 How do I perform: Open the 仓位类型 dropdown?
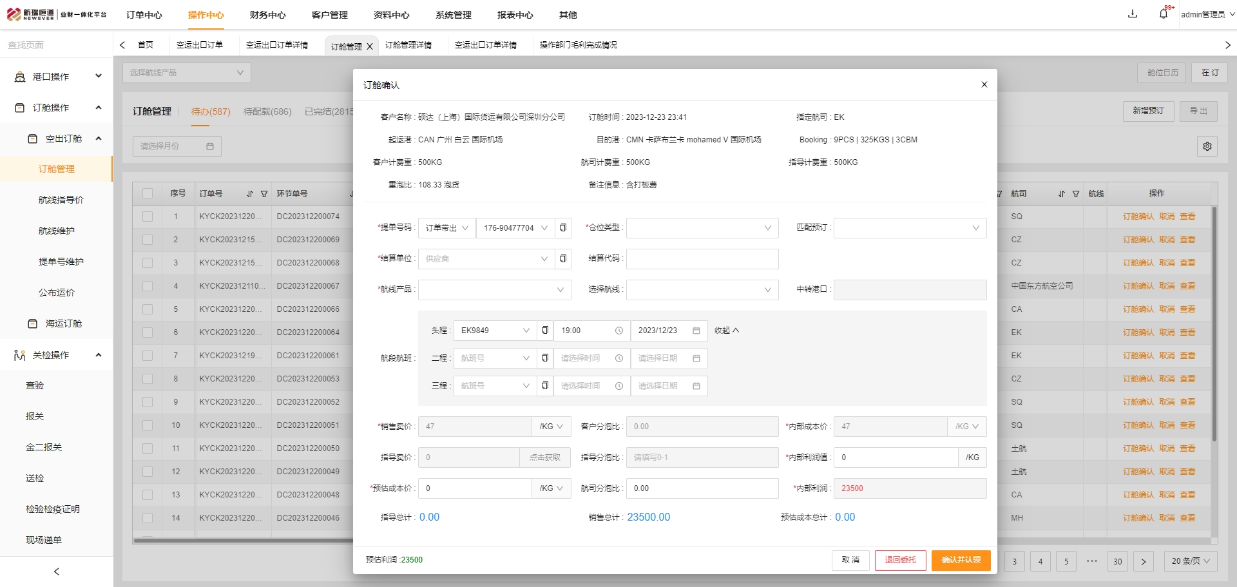coord(702,227)
